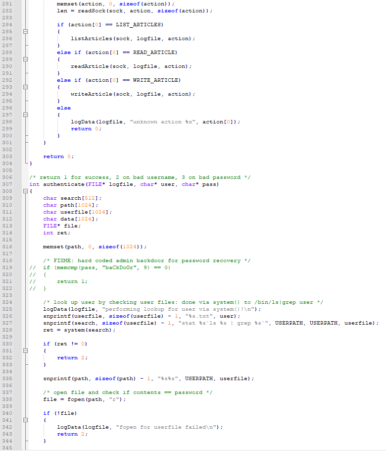
Task: Click the return 0 statement on line 299
Action: [86, 129]
